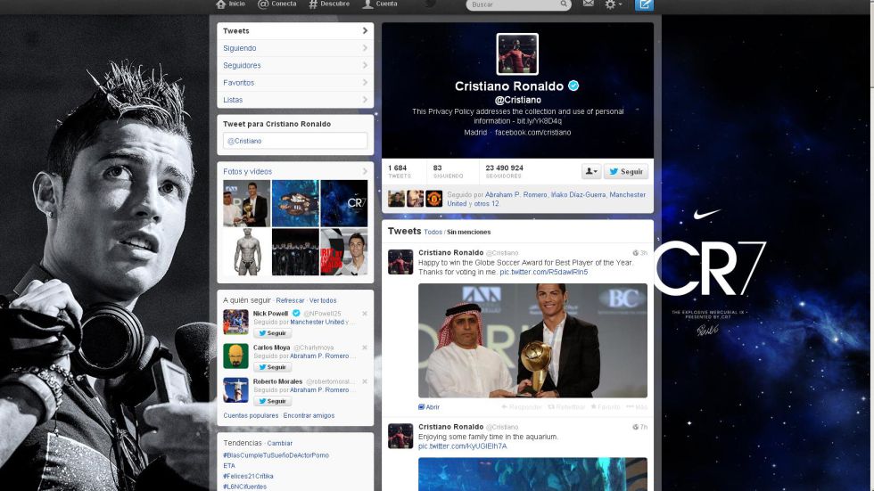
Task: View the 83 siguiendo count
Action: (x=448, y=171)
